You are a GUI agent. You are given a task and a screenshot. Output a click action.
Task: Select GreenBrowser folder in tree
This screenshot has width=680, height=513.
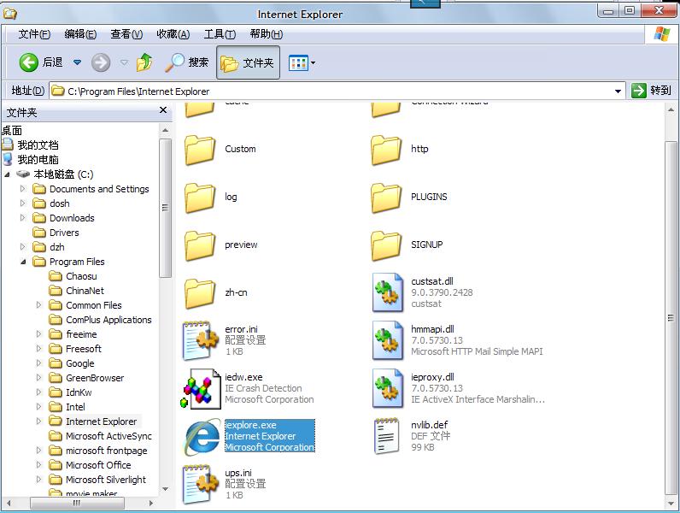pyautogui.click(x=95, y=378)
